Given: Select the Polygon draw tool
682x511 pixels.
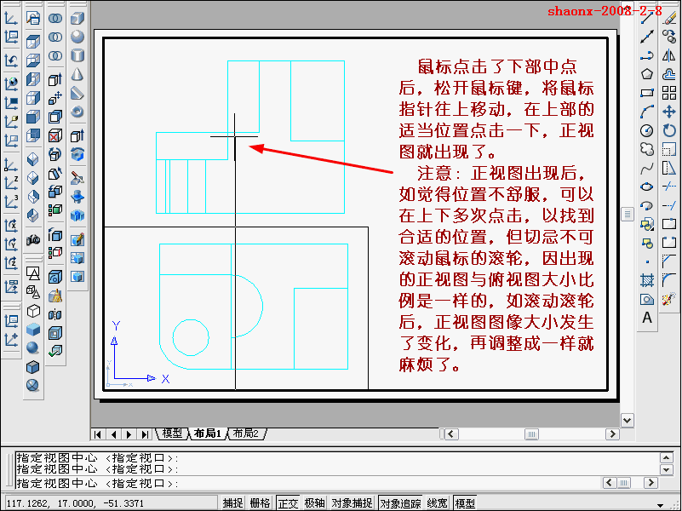Looking at the screenshot, I should (647, 74).
